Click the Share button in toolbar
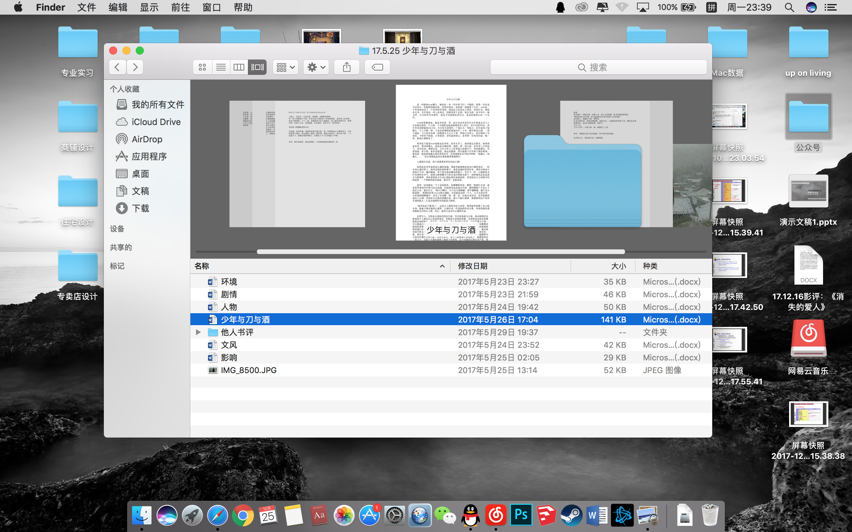 (346, 67)
